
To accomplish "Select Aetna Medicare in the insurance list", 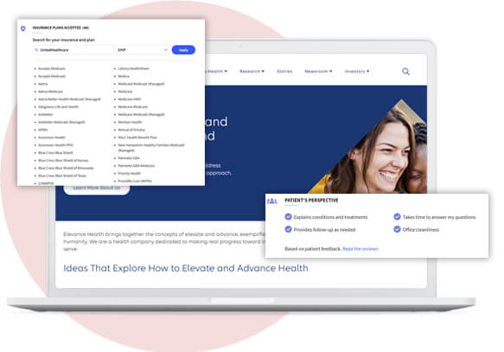I will [x=50, y=92].
